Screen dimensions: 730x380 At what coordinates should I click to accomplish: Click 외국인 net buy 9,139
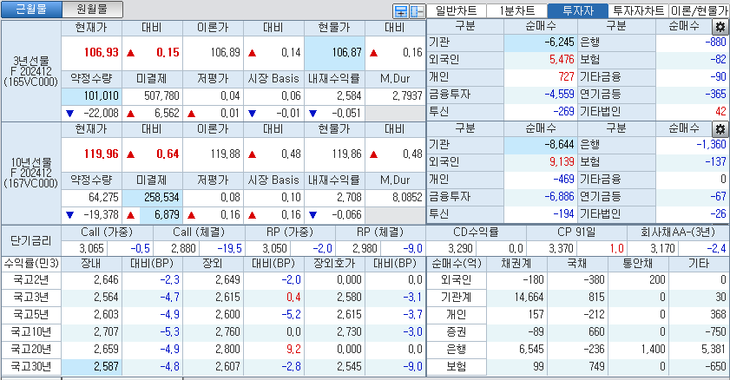click(541, 162)
